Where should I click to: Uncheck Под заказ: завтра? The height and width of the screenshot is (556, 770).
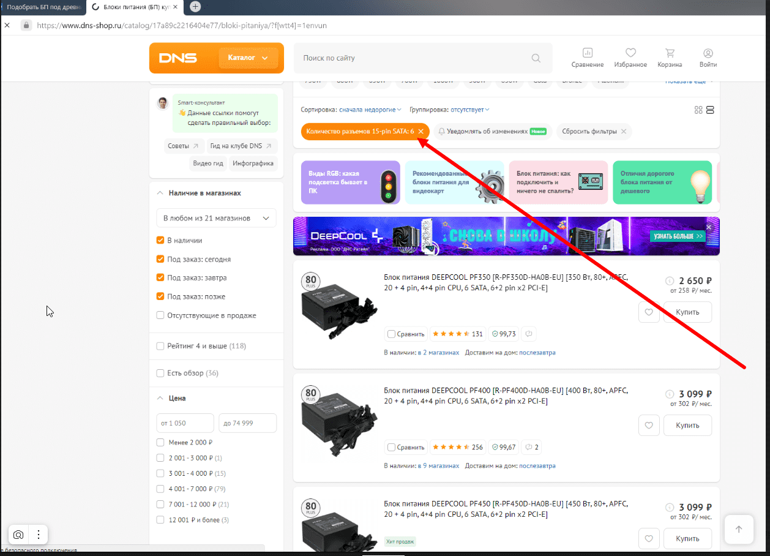(160, 277)
